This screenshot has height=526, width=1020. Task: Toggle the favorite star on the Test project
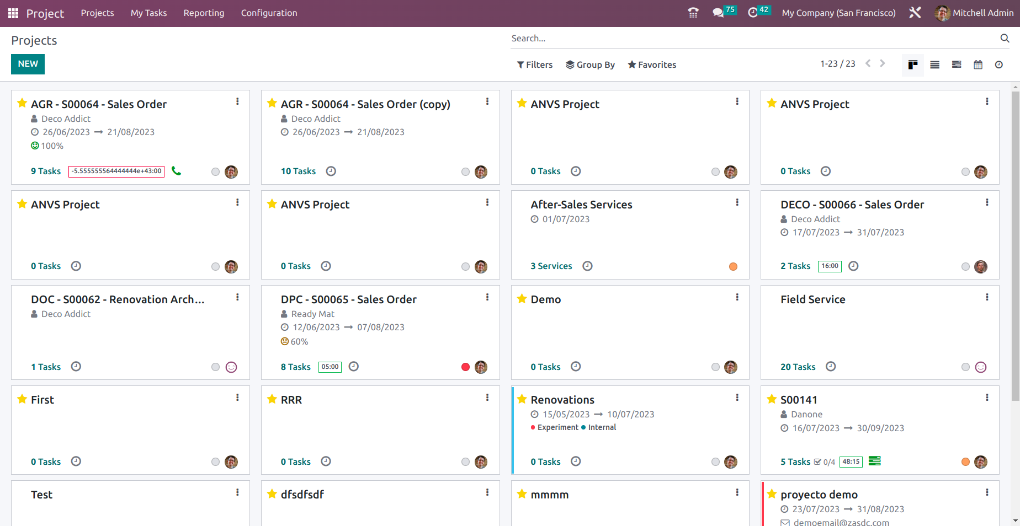click(22, 495)
